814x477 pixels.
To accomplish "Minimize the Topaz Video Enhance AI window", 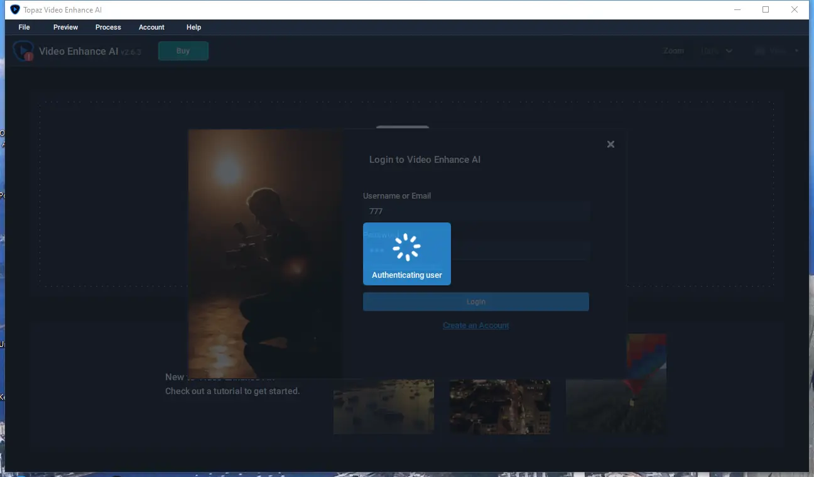I will click(737, 9).
